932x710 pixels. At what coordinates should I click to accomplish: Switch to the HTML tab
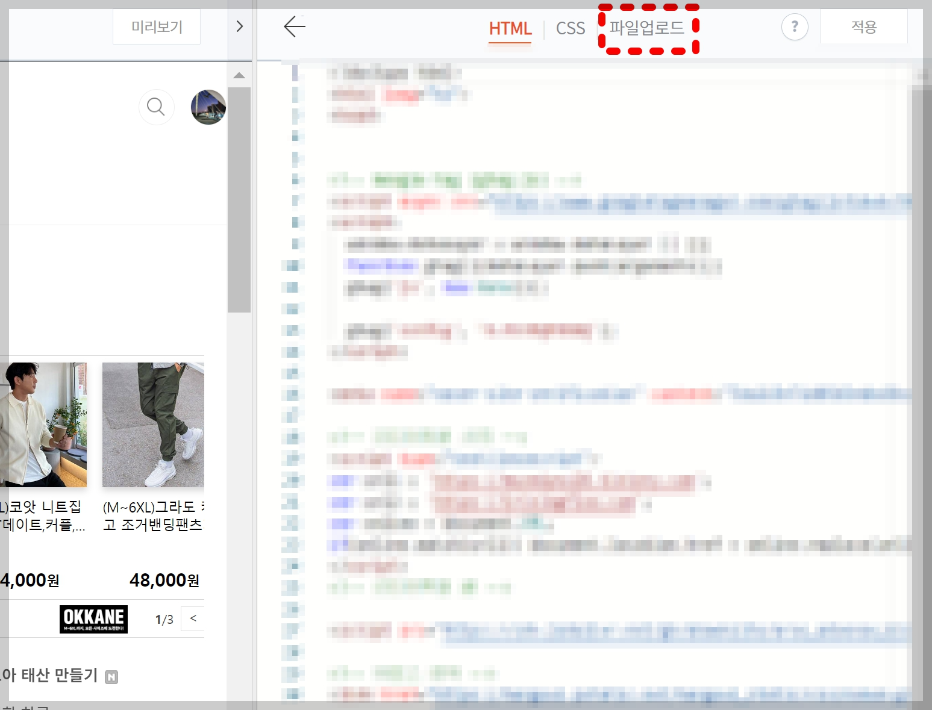point(510,28)
